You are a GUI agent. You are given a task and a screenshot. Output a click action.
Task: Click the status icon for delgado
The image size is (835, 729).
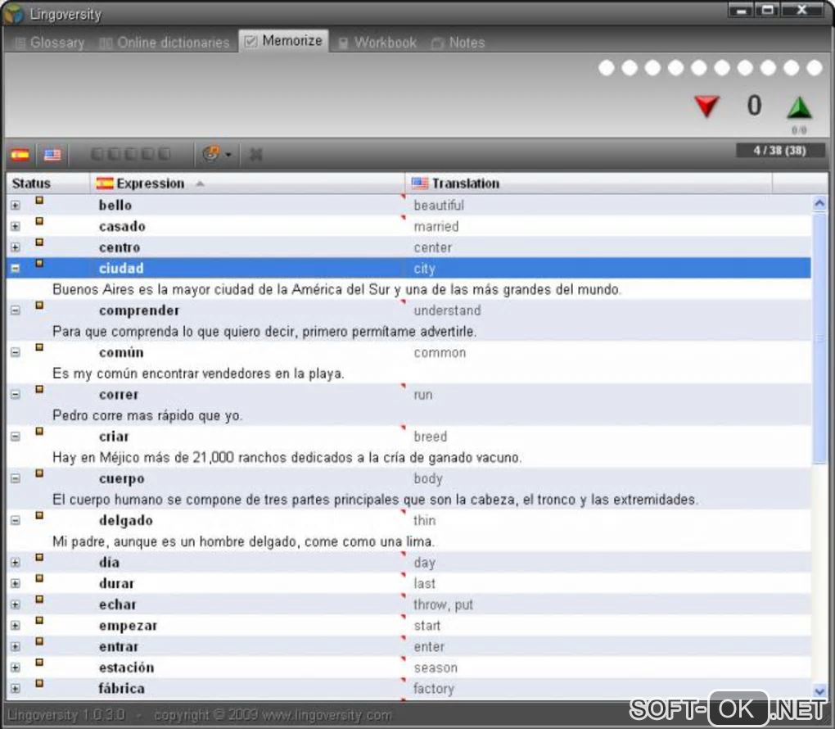pos(39,515)
